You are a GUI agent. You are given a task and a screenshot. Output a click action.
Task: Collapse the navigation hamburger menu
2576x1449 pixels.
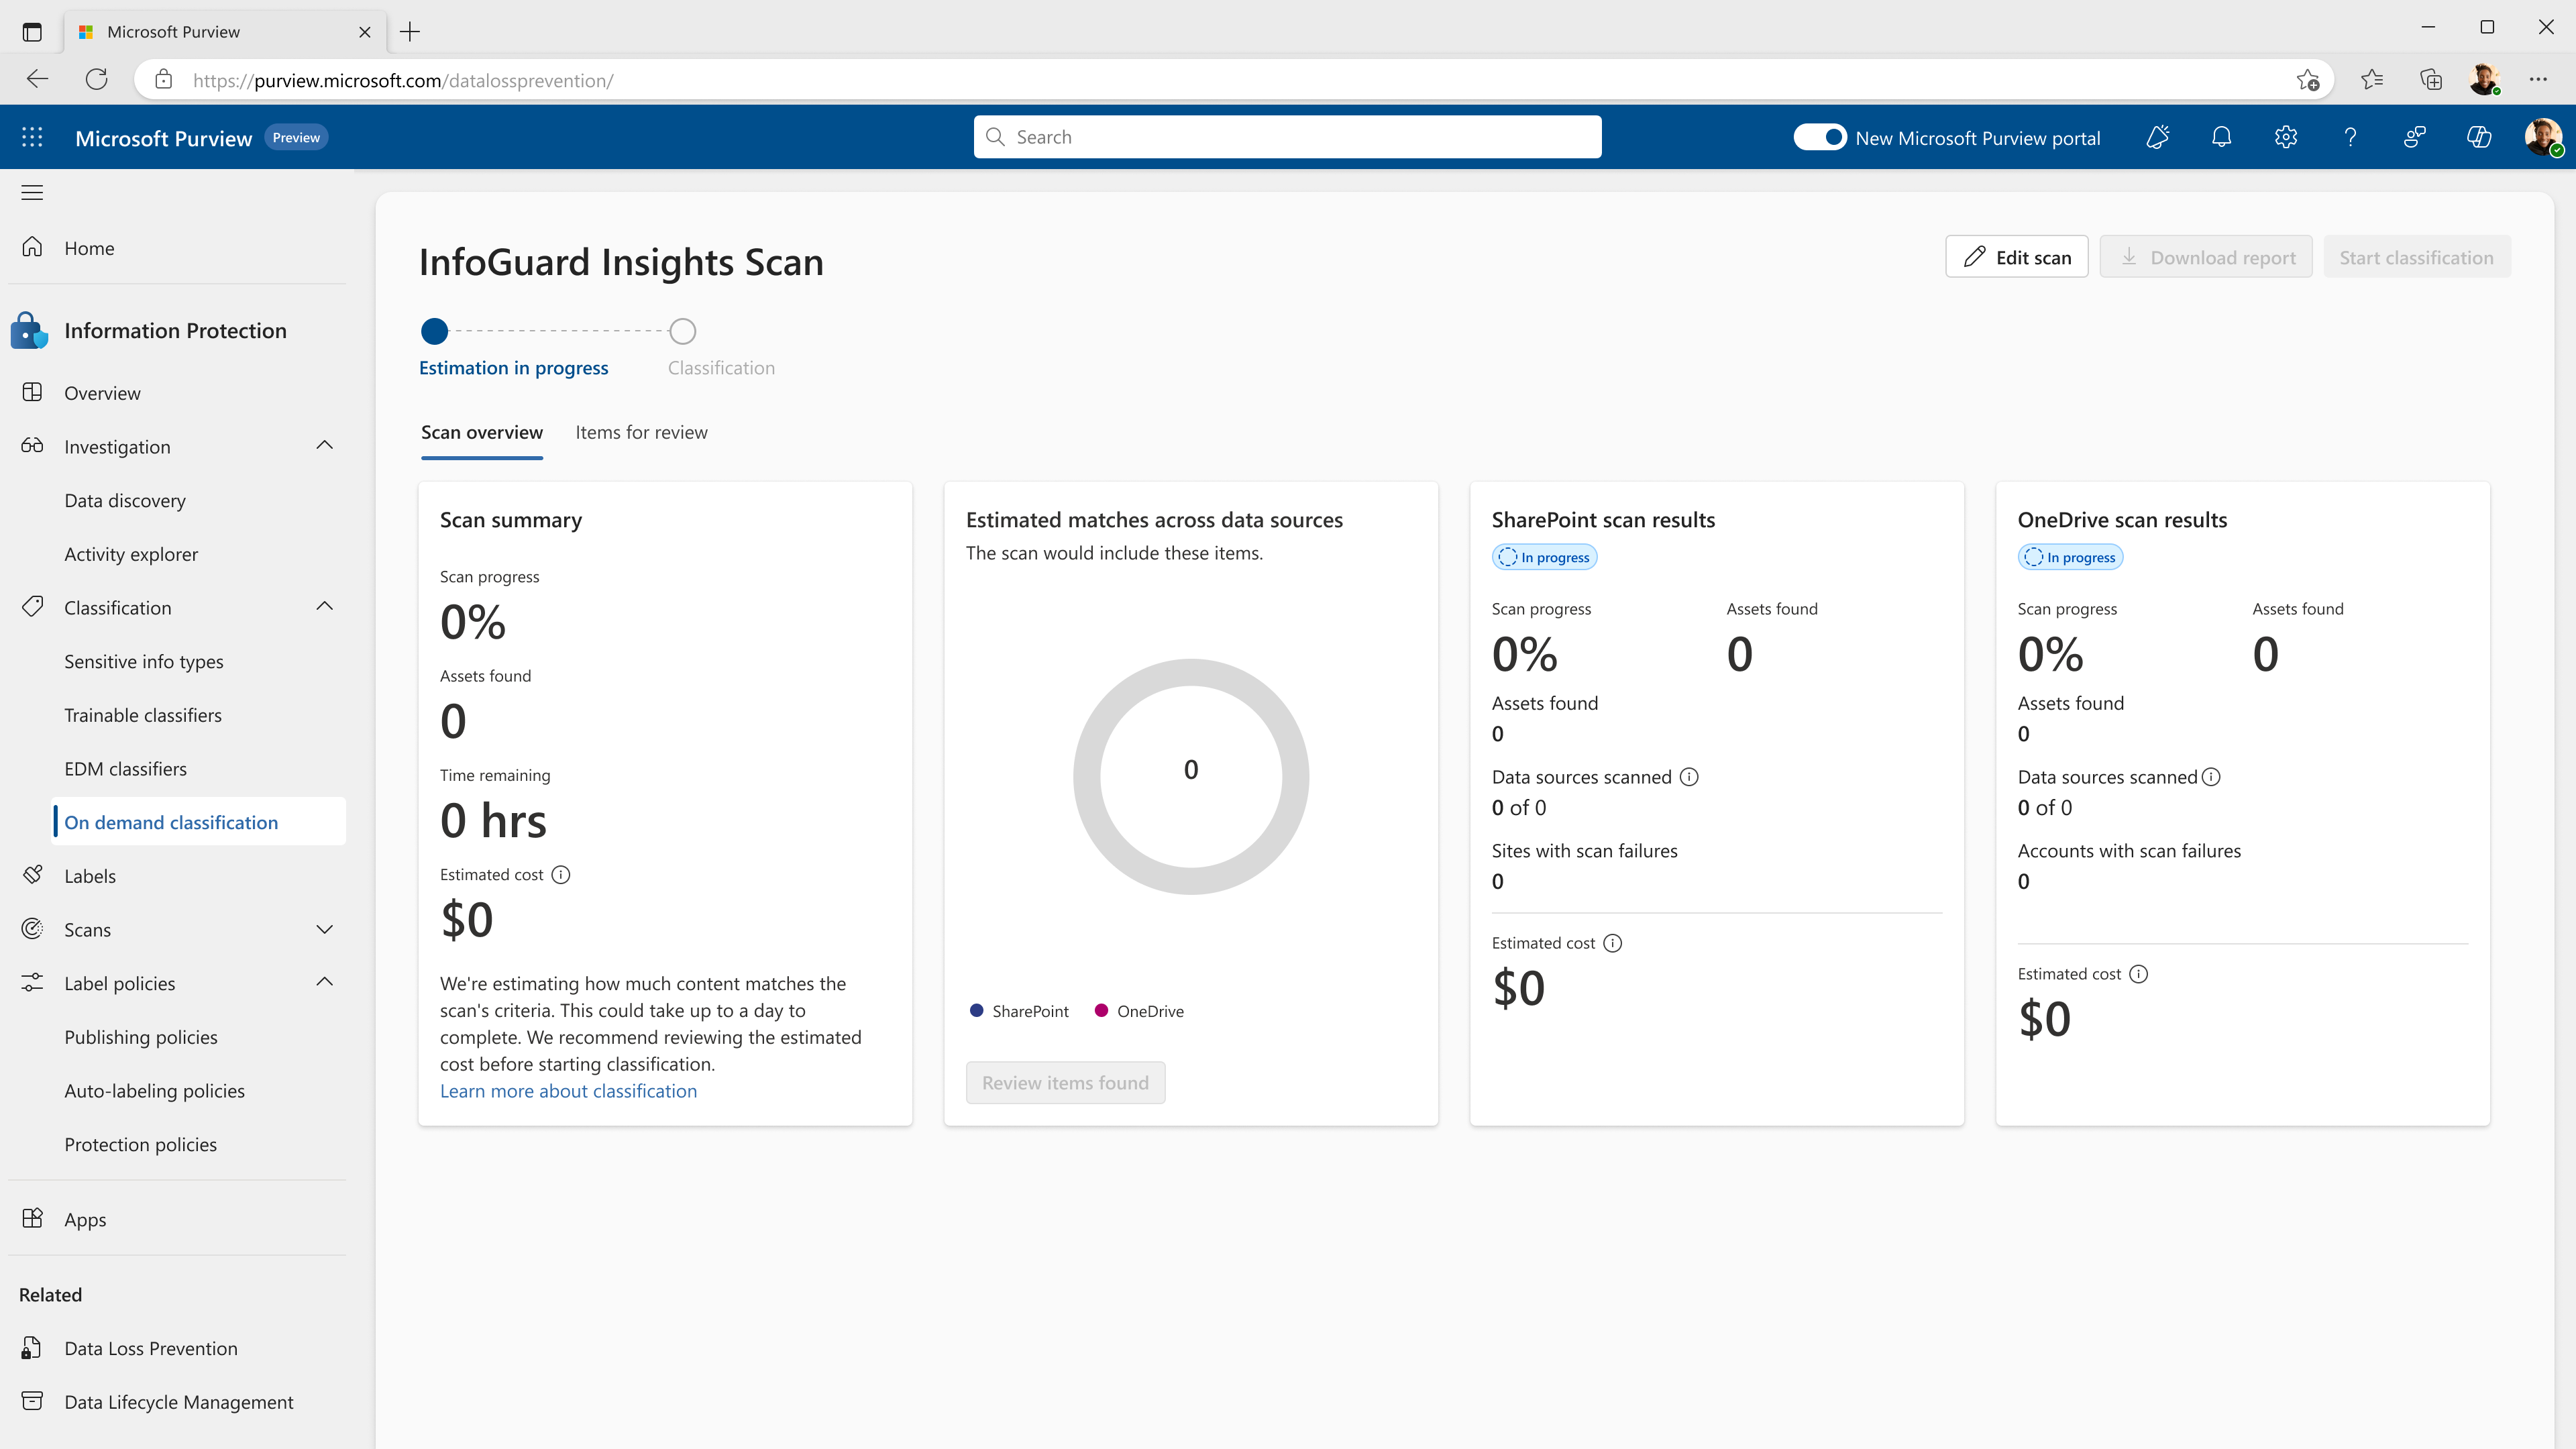pos(32,192)
